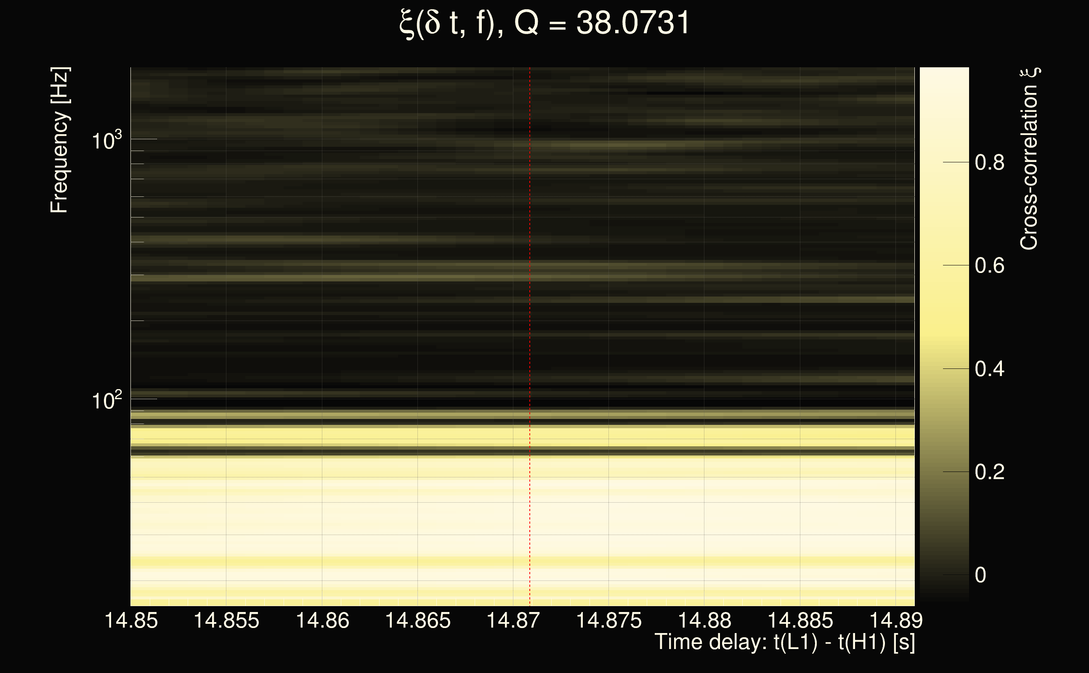Click the plot title showing Q = 38.0731

point(544,23)
